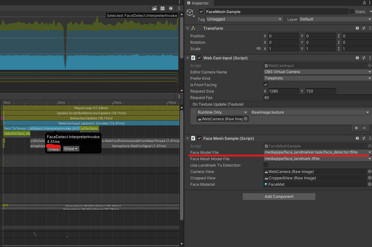Disable the Is Front Facing checkbox
372x247 pixels.
(265, 85)
